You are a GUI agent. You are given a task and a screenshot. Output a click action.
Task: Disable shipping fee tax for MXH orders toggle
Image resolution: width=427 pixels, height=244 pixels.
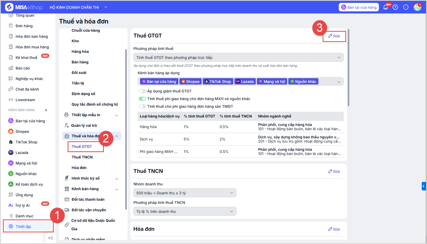(142, 99)
